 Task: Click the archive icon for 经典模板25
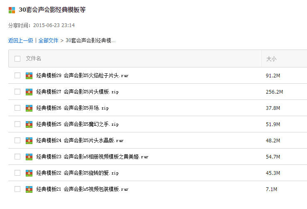(29, 124)
